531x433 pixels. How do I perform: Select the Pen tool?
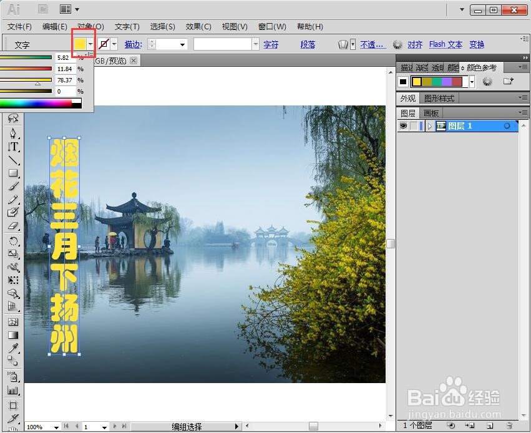[13, 133]
